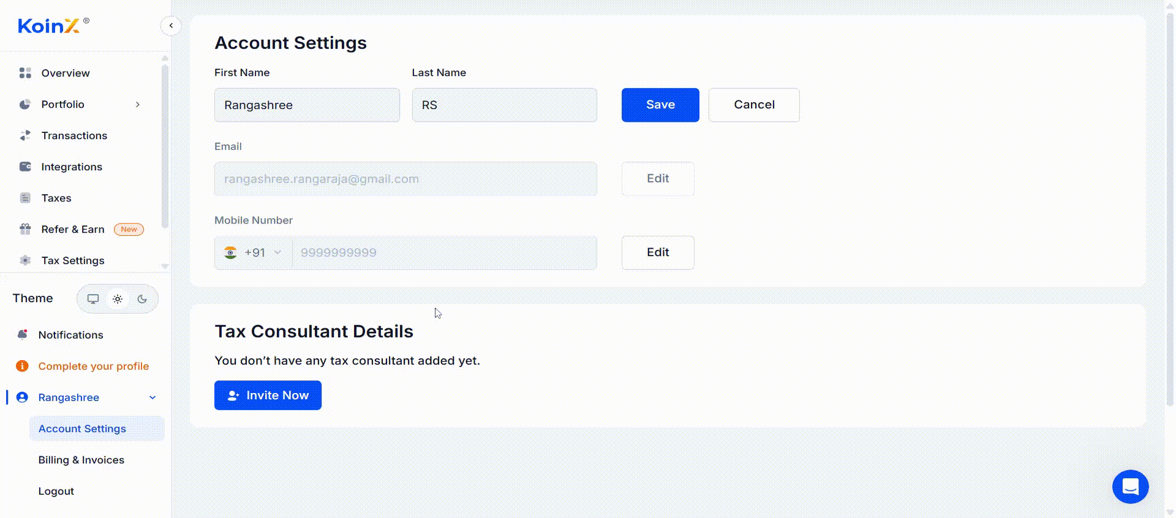Switch theme to system monitor mode
The width and height of the screenshot is (1176, 518).
coord(93,299)
